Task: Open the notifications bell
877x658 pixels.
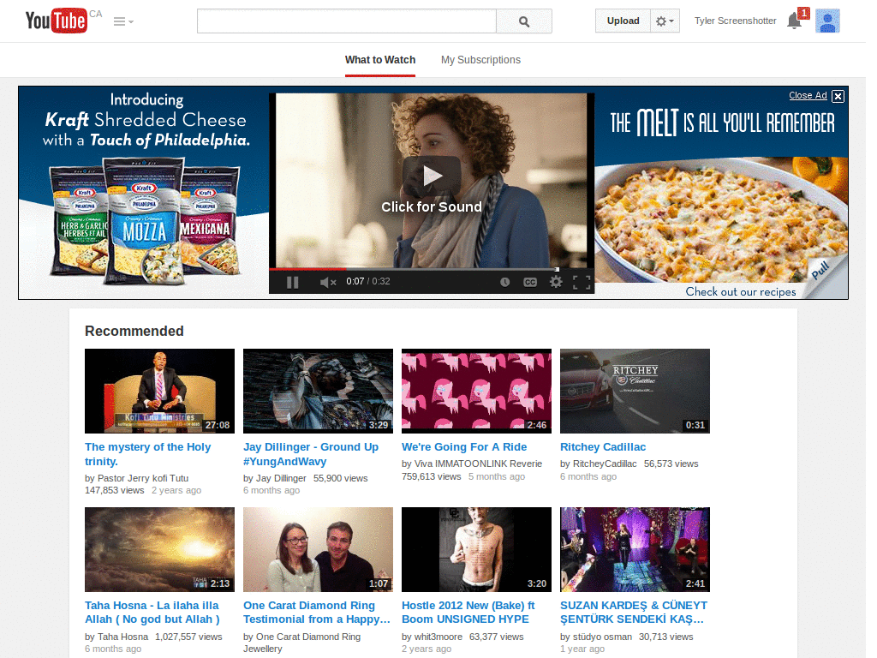Action: 794,21
